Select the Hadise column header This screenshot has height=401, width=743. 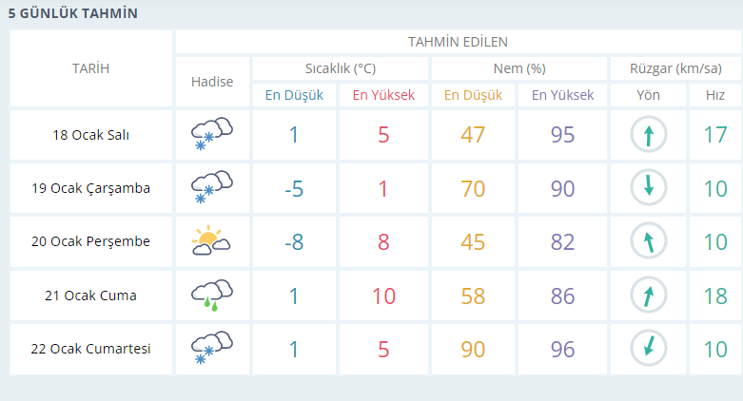pyautogui.click(x=212, y=82)
